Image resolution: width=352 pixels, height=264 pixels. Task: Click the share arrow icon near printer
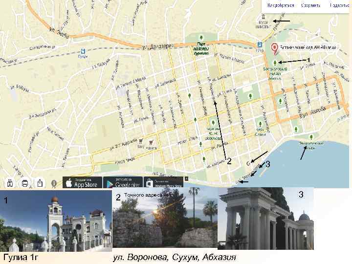[40, 183]
